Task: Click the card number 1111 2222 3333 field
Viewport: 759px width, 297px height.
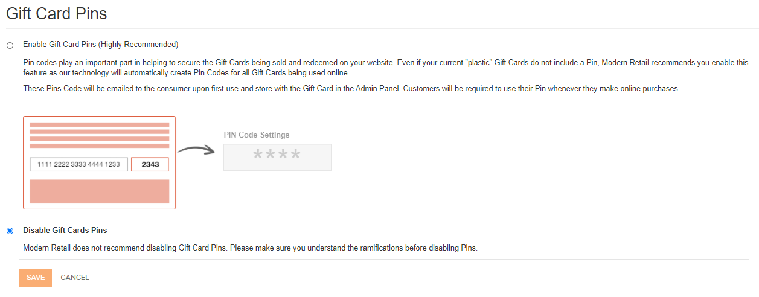Action: [79, 164]
